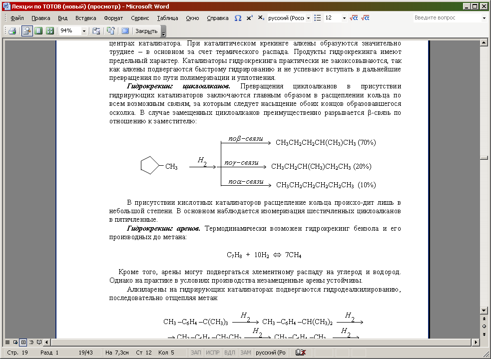Open the Таблица menu
This screenshot has width=491, height=359.
coord(167,18)
